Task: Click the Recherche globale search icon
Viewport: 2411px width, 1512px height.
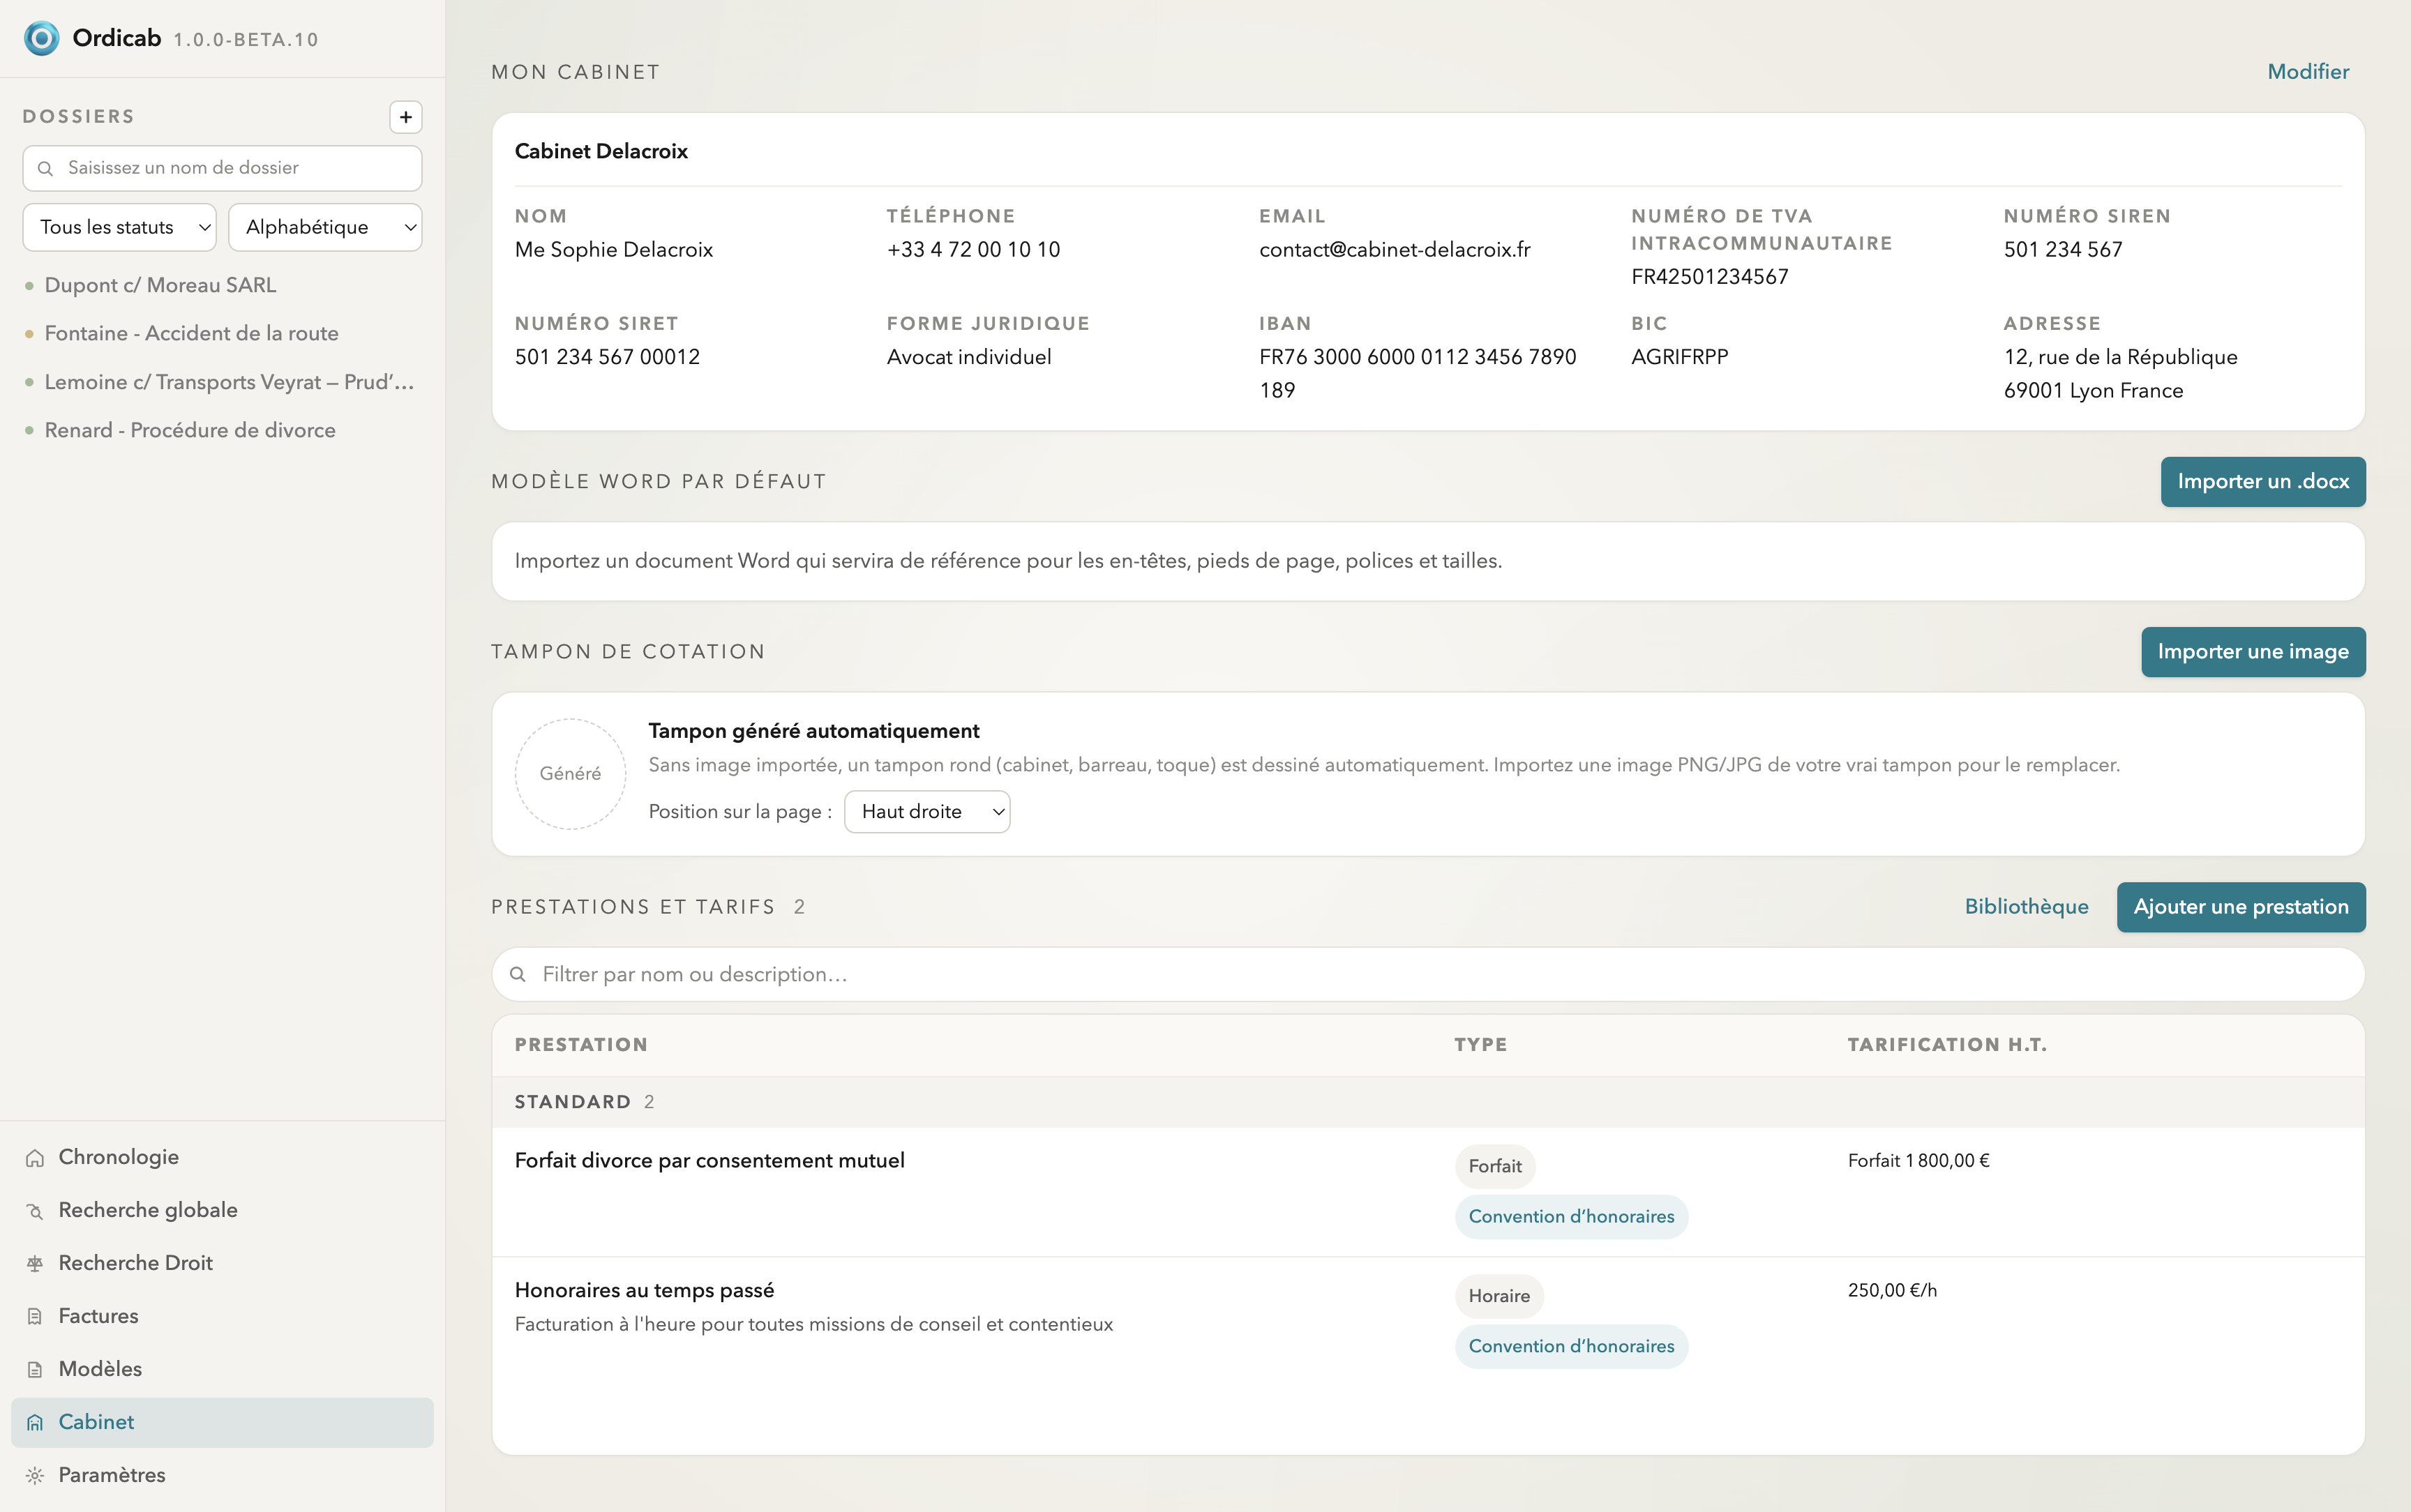Action: [35, 1211]
